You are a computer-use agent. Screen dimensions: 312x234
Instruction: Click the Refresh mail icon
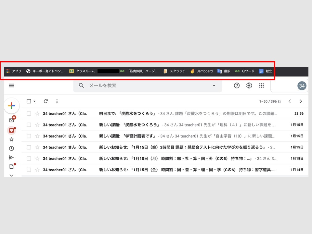46,101
